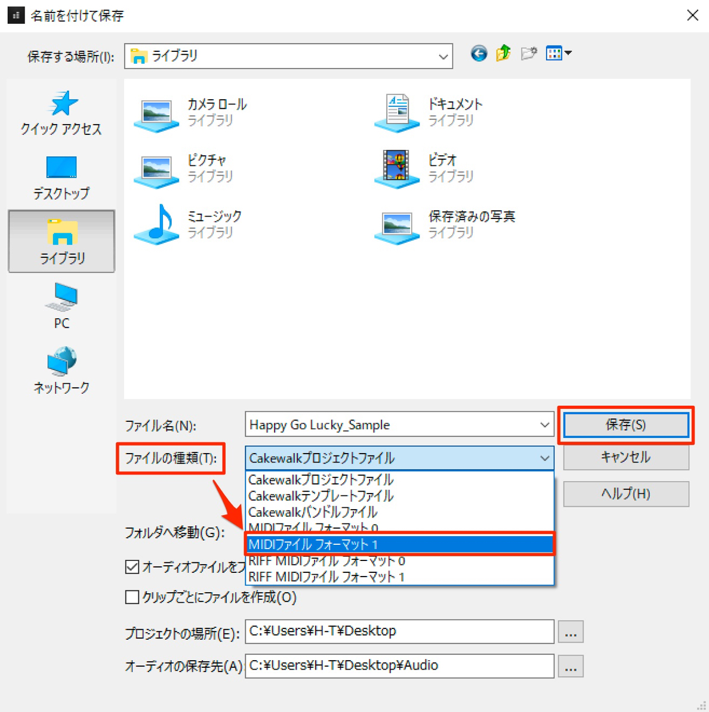
Task: Toggle the audio file checkbox
Action: pyautogui.click(x=132, y=567)
